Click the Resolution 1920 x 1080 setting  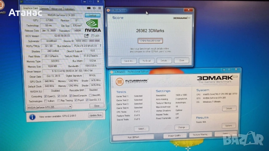tap(171, 95)
